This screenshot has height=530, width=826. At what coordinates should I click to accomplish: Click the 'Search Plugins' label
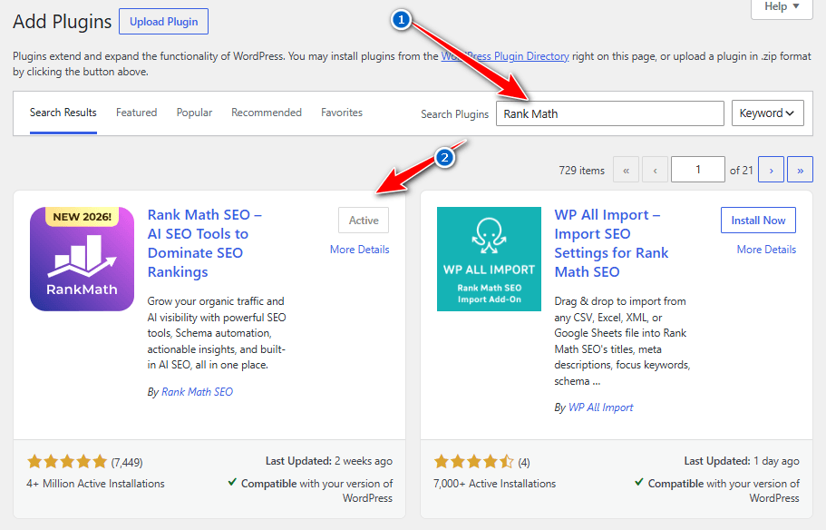[x=454, y=114]
